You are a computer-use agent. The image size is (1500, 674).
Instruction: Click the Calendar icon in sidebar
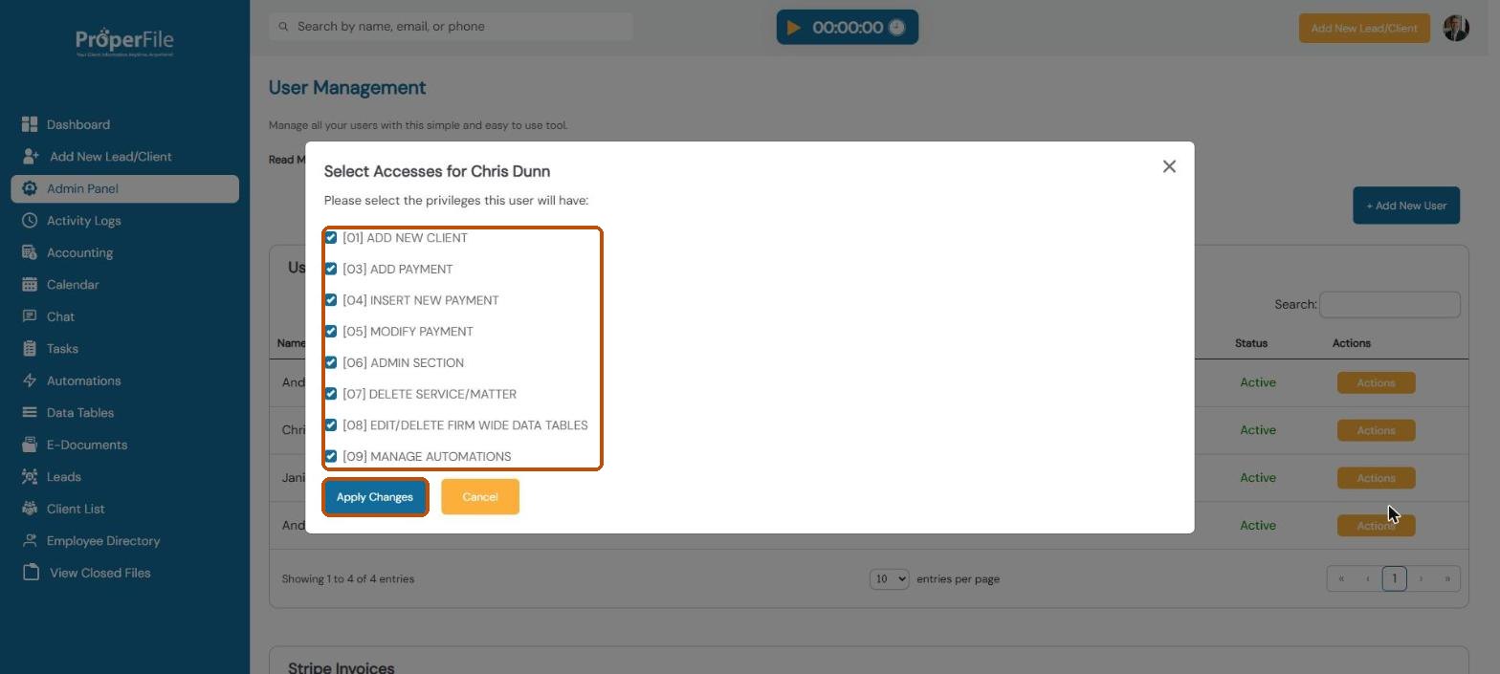(x=30, y=285)
